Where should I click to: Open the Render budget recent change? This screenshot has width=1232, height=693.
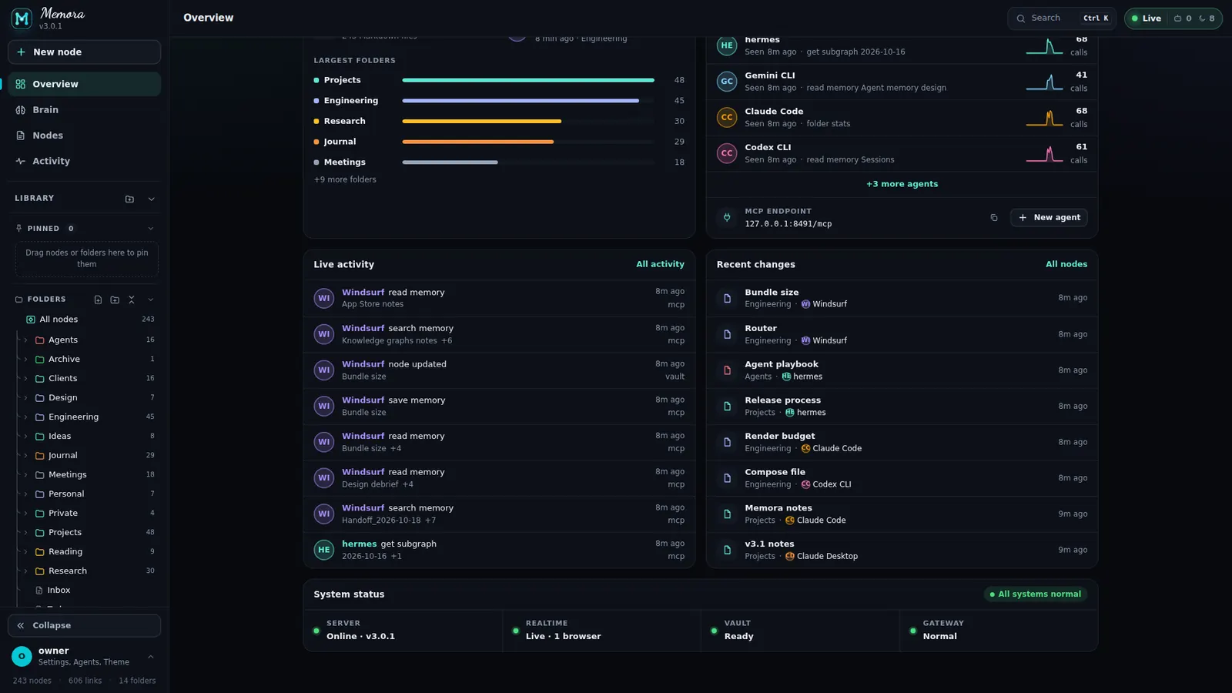click(902, 442)
